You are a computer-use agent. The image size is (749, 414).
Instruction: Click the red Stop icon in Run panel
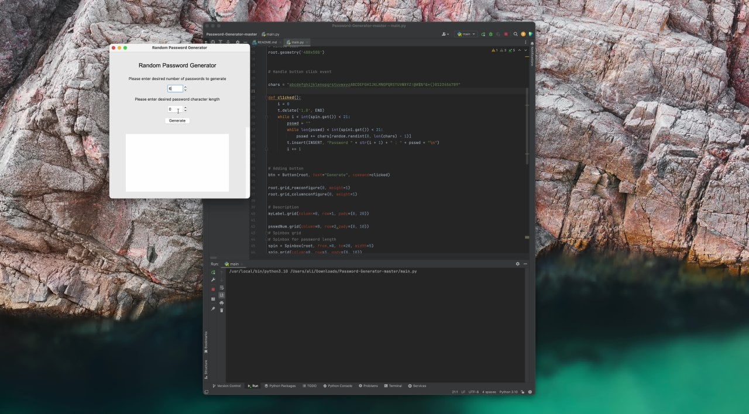213,289
